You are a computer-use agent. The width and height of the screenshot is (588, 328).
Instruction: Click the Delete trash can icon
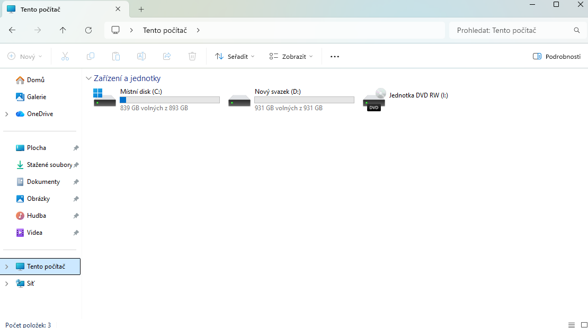(192, 56)
